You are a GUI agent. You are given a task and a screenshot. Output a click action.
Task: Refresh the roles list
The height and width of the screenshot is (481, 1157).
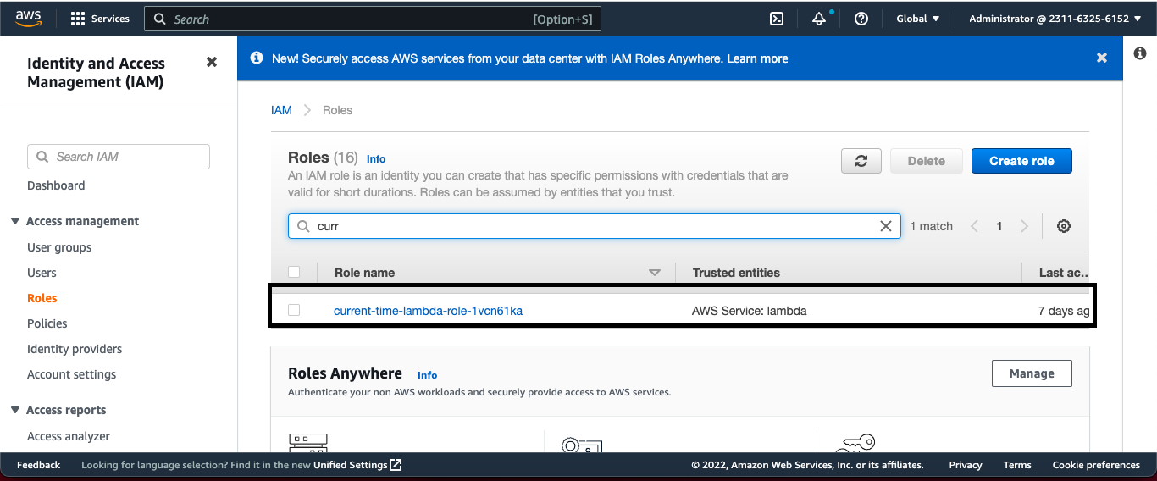tap(861, 161)
